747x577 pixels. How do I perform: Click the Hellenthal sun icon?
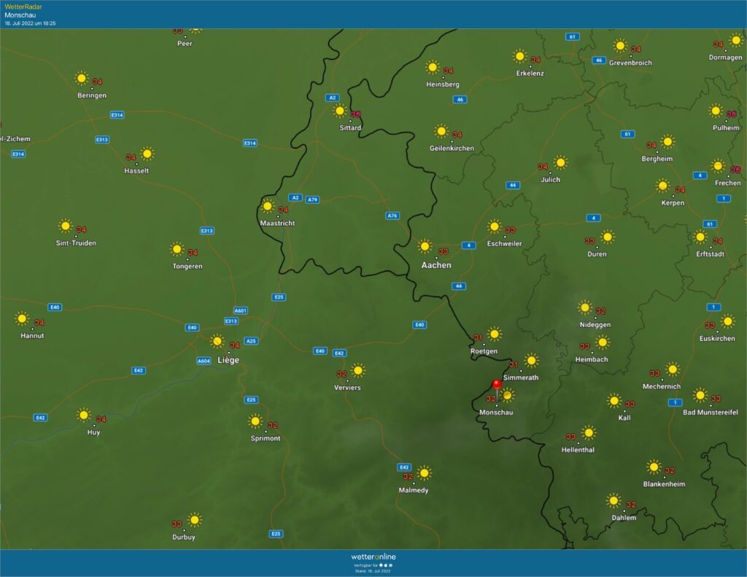click(589, 433)
